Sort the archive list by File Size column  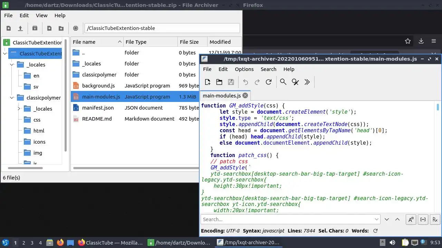click(x=192, y=42)
